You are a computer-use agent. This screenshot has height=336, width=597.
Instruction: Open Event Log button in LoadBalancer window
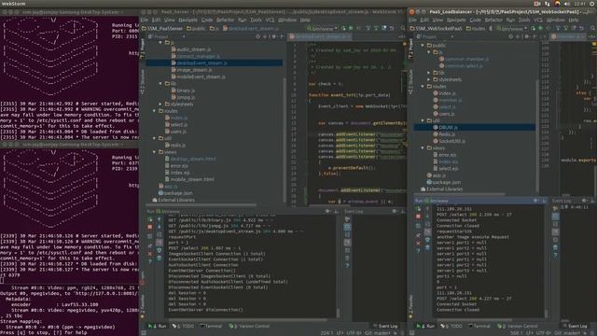(x=576, y=326)
